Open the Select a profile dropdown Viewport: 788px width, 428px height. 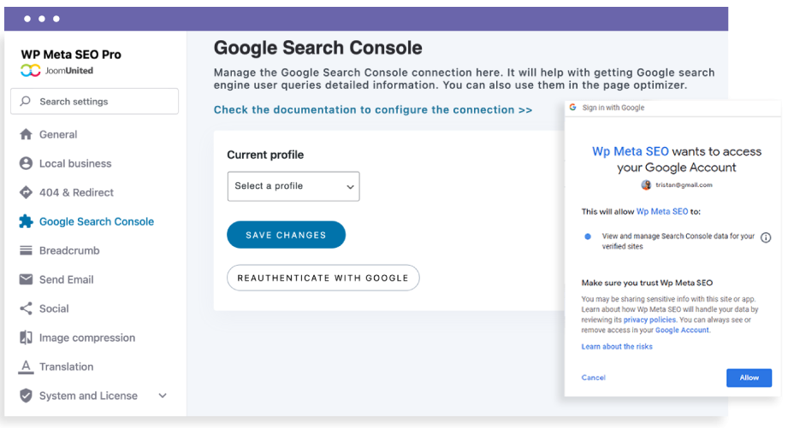(x=293, y=186)
